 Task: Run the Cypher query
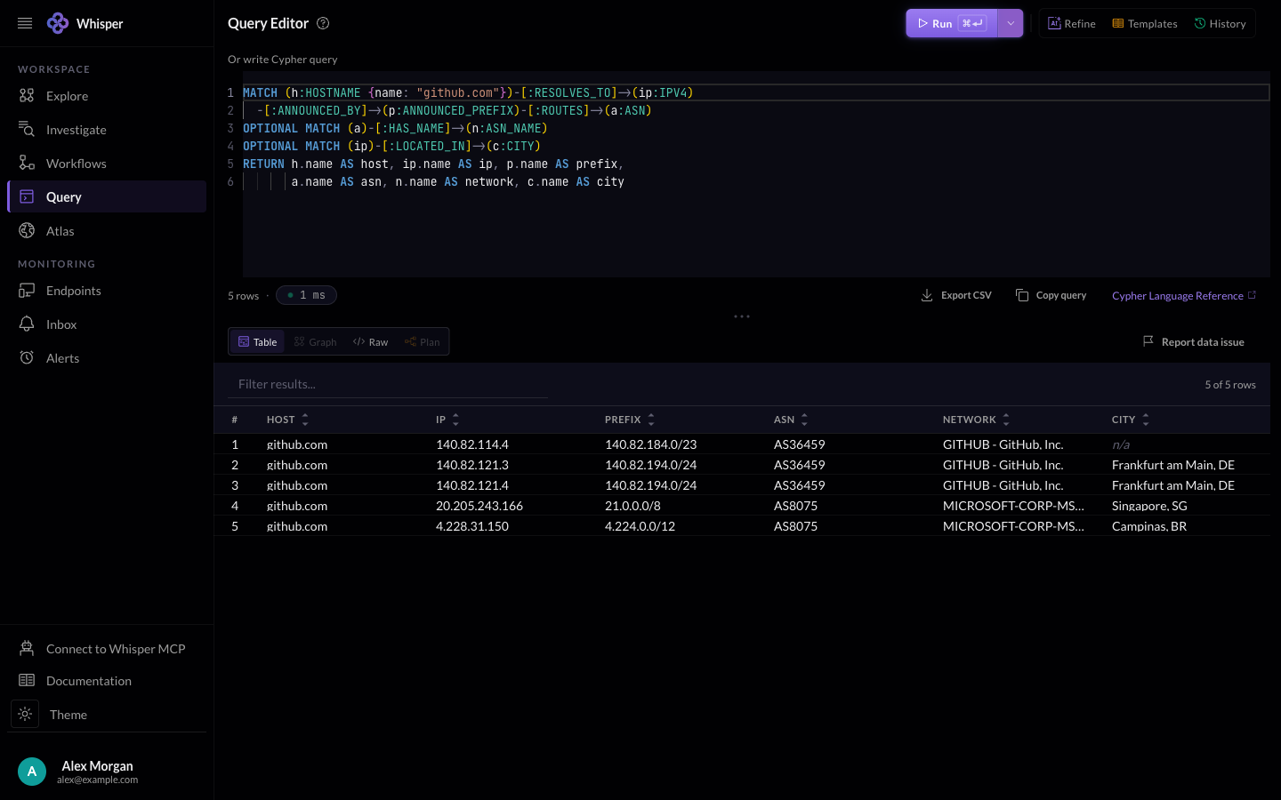(x=952, y=23)
